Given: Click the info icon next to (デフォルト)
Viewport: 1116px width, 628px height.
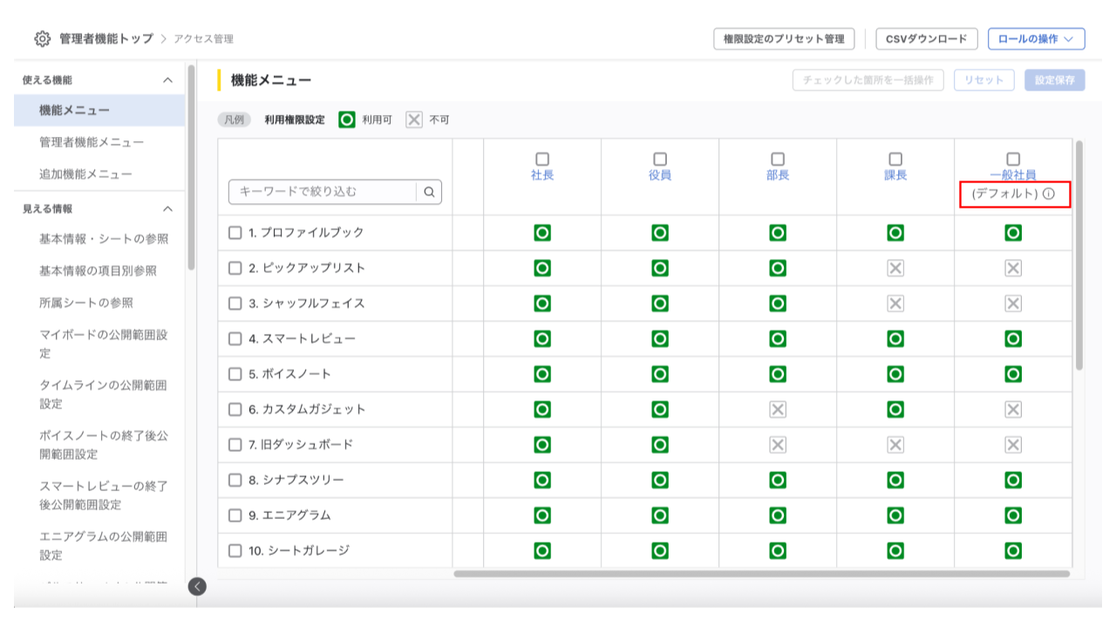Looking at the screenshot, I should click(x=1048, y=195).
